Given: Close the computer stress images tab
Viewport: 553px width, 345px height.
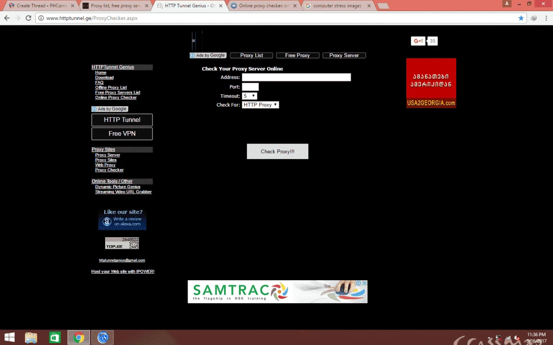Looking at the screenshot, I should click(x=369, y=6).
